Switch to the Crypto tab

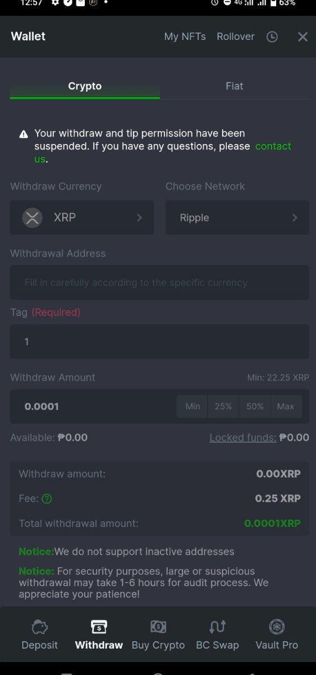[x=85, y=86]
